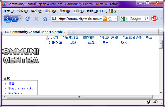Bookmark page with the star icon
The image size is (165, 107).
point(110,19)
